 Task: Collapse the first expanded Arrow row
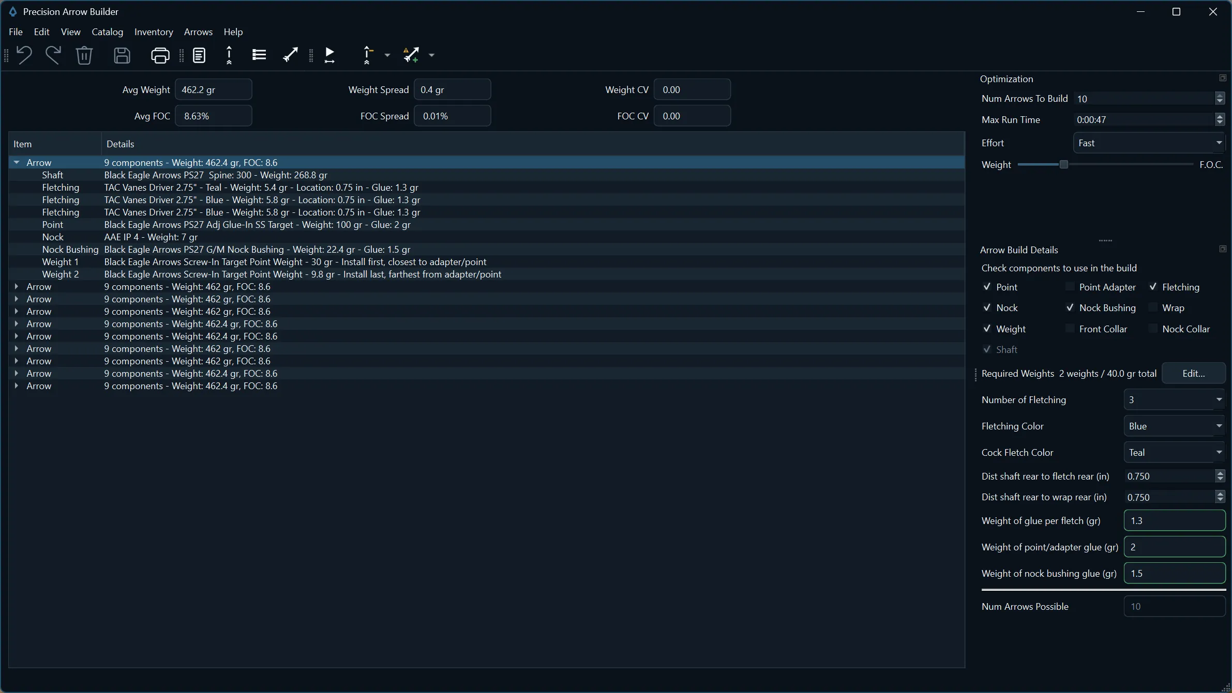pyautogui.click(x=17, y=162)
